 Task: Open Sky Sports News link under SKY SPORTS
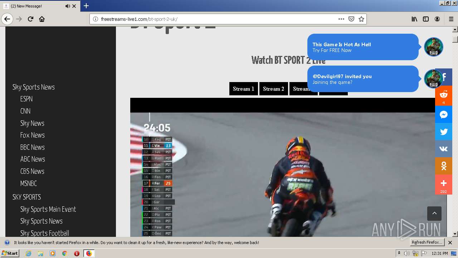click(x=42, y=221)
